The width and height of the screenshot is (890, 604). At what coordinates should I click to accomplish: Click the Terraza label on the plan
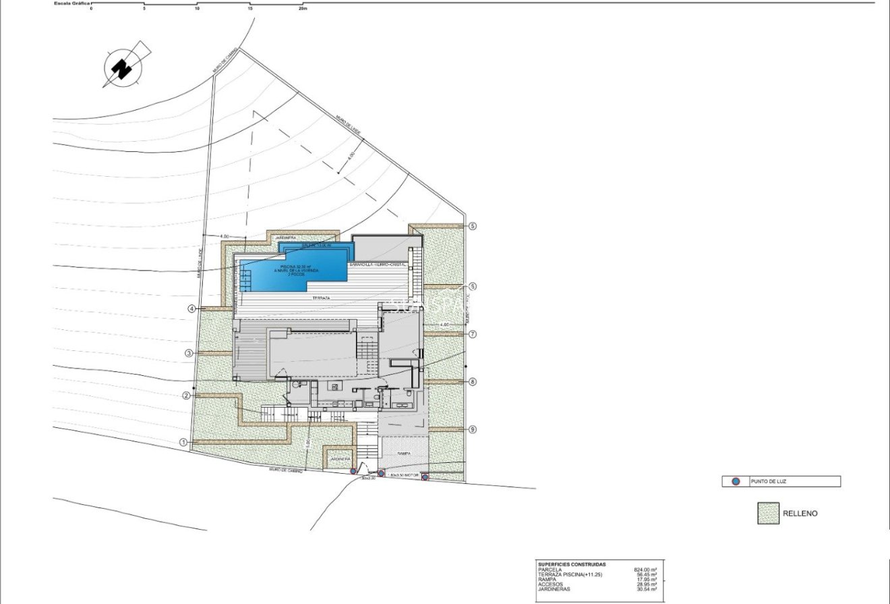point(321,298)
